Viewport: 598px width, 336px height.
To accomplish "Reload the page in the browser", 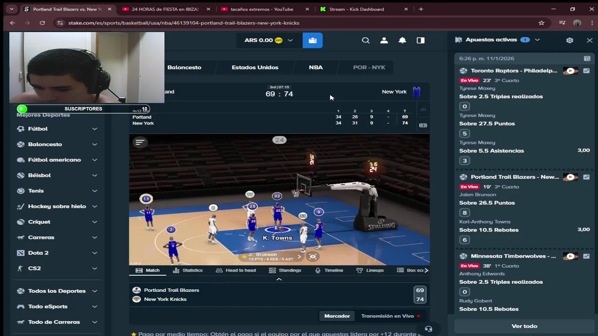I will (x=42, y=23).
